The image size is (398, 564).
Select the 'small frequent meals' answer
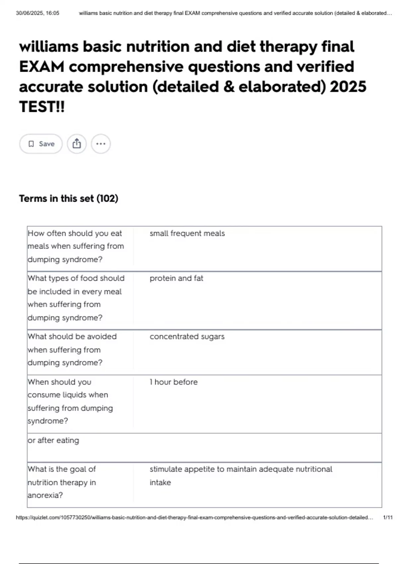point(187,233)
